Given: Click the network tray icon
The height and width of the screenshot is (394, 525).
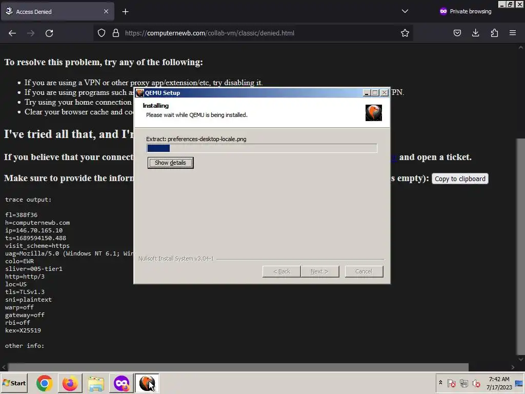Looking at the screenshot, I should tap(463, 383).
